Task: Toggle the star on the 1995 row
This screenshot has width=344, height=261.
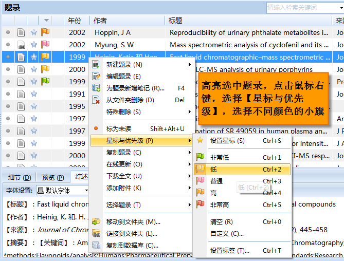Action: [x=34, y=106]
